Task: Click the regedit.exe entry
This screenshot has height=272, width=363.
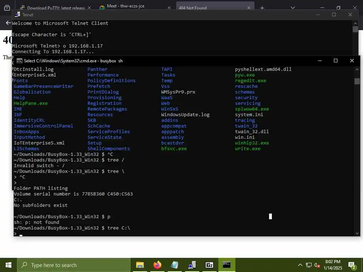Action: [251, 81]
